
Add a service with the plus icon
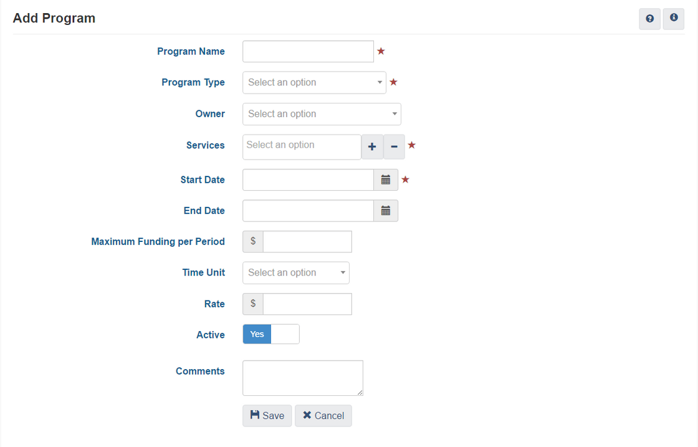point(372,147)
